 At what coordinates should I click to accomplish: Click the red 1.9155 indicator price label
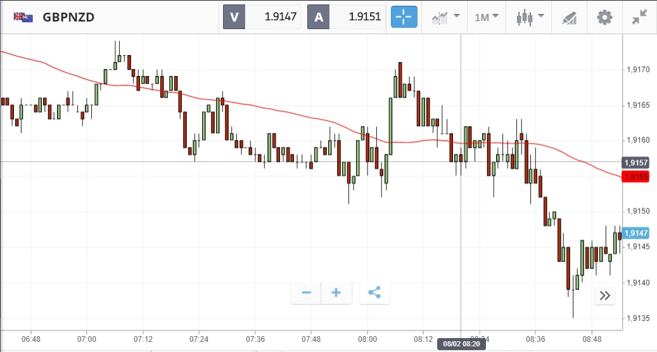[x=635, y=177]
